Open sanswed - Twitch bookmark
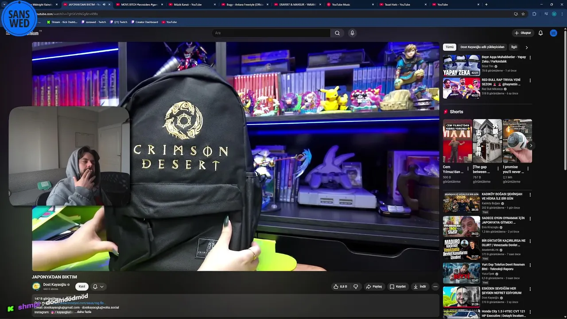The height and width of the screenshot is (319, 567). pos(94,22)
